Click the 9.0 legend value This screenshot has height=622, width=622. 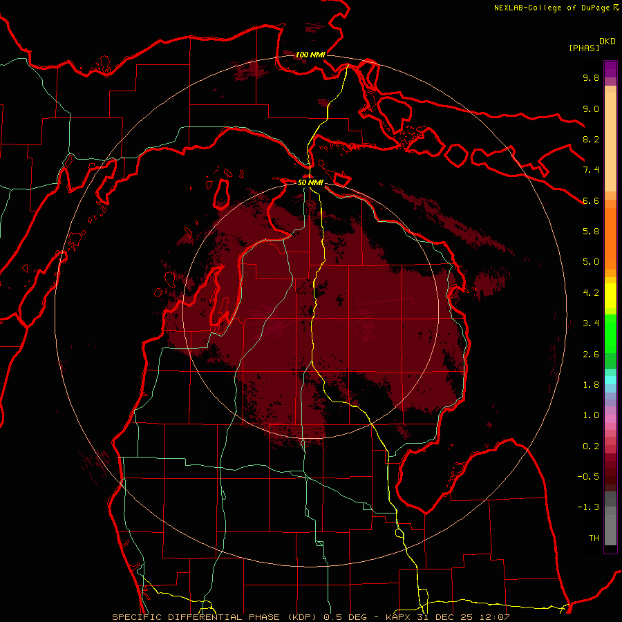pyautogui.click(x=591, y=109)
